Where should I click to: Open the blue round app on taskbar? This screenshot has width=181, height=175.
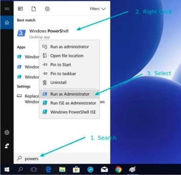(x=90, y=170)
